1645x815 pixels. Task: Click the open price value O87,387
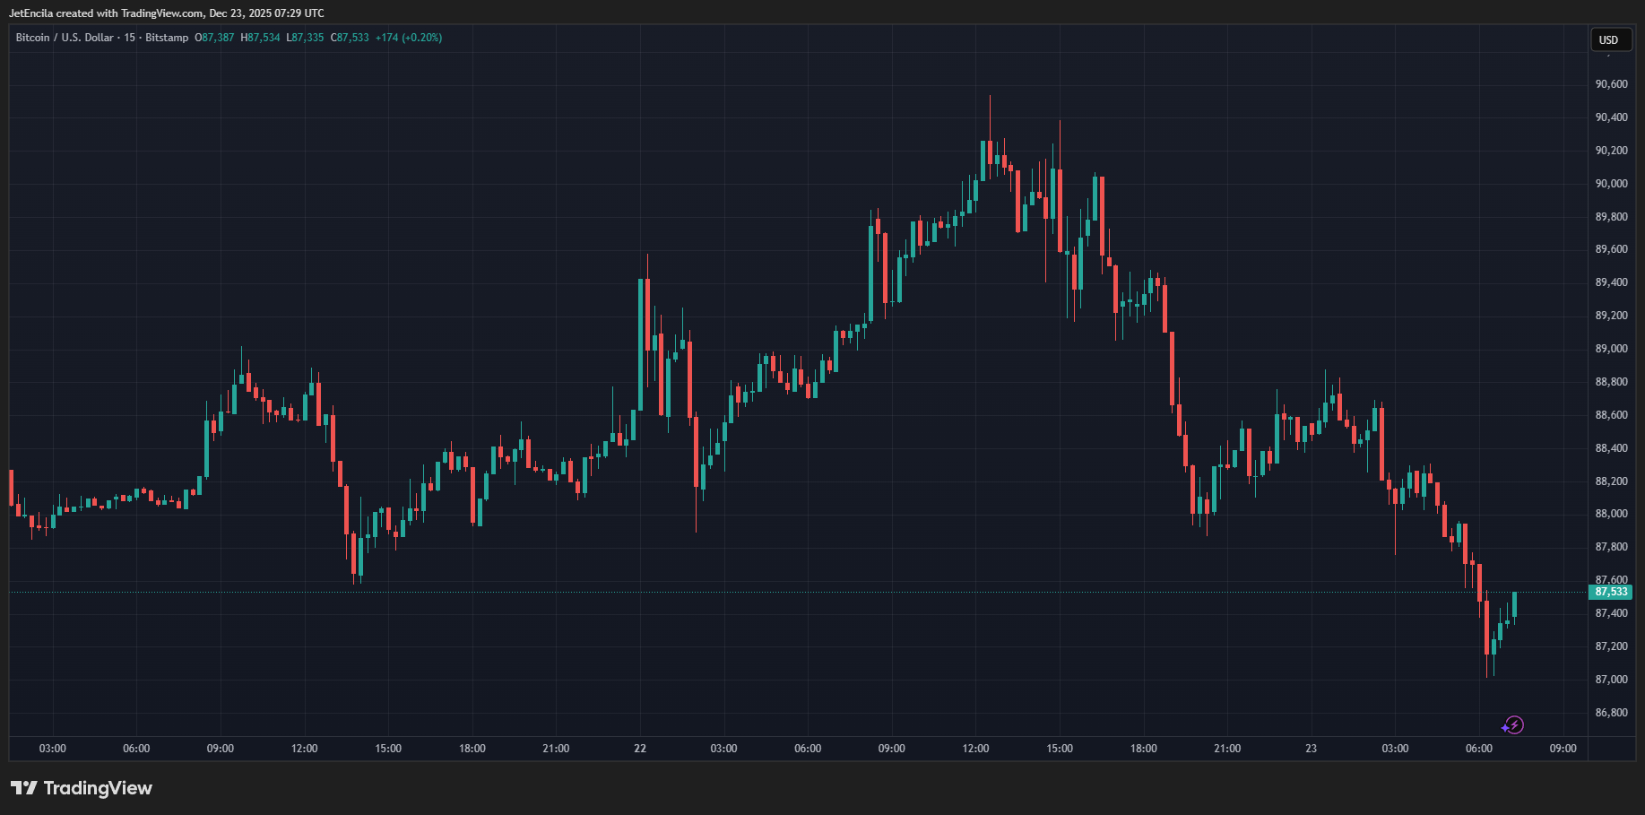pyautogui.click(x=214, y=38)
